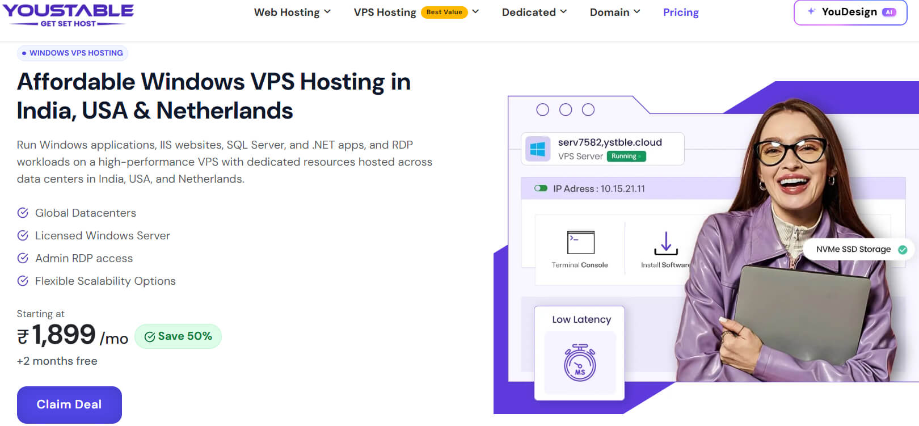Image resolution: width=919 pixels, height=426 pixels.
Task: Click the second window circle control
Action: [566, 109]
